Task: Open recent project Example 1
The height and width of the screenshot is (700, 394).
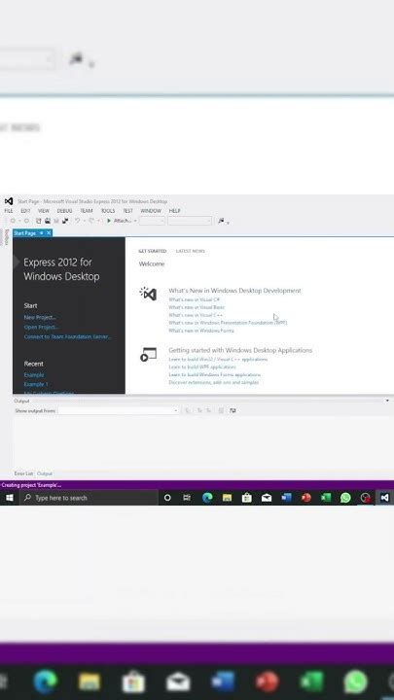Action: point(36,384)
